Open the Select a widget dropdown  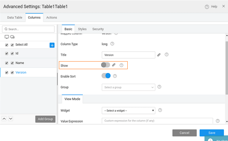tap(128, 111)
